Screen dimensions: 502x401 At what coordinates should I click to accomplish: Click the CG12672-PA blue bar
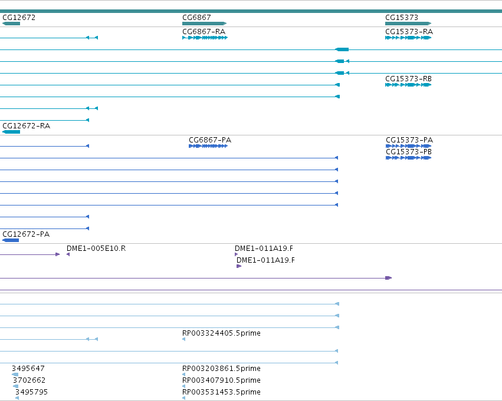point(11,240)
